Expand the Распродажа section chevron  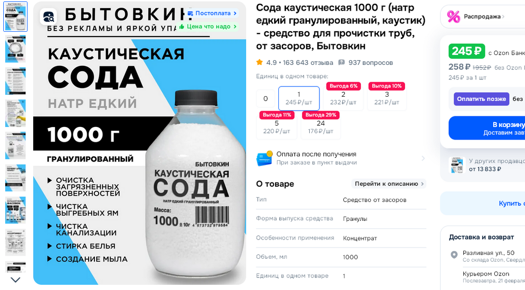coord(503,17)
